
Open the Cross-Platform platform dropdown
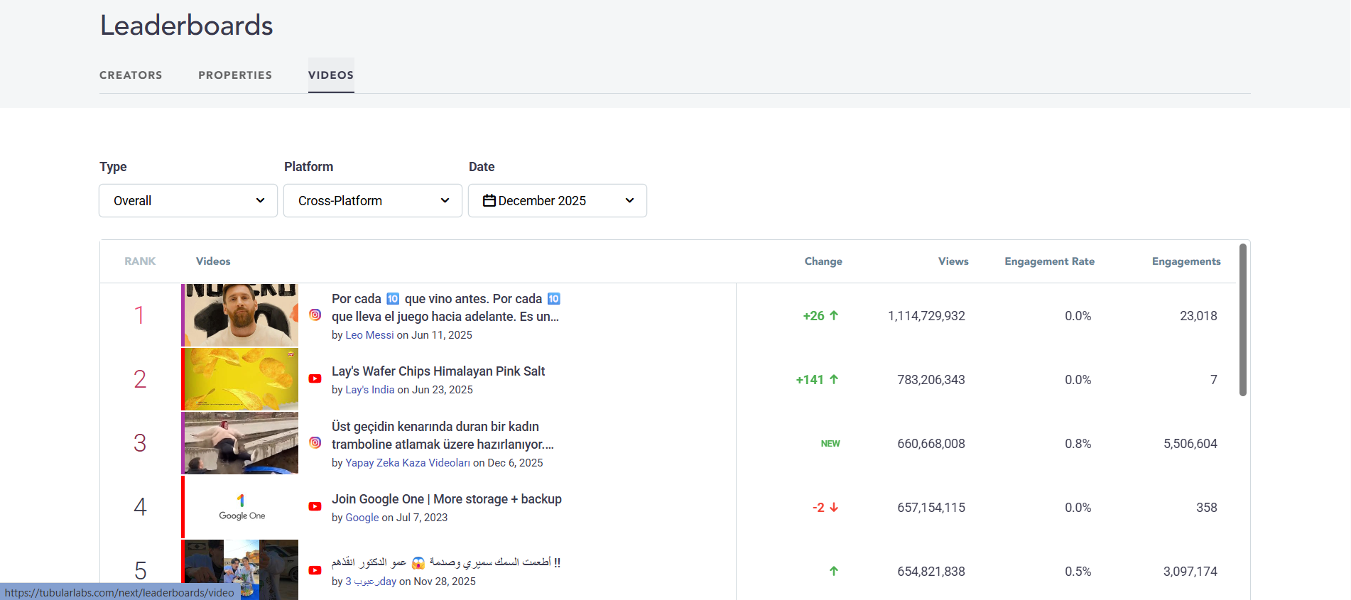[373, 201]
